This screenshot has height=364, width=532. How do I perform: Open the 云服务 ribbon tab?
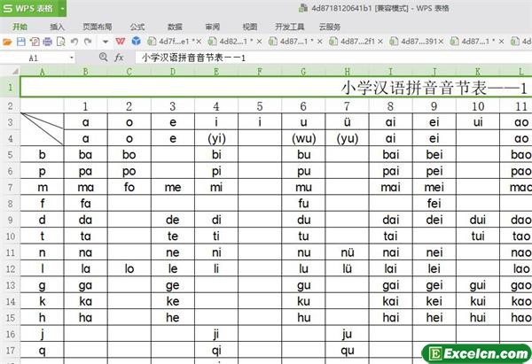330,27
